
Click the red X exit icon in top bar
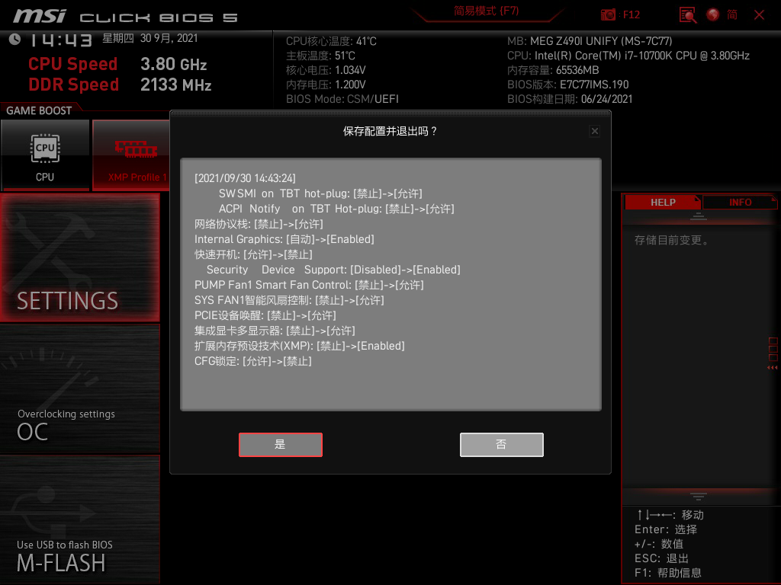tap(759, 14)
